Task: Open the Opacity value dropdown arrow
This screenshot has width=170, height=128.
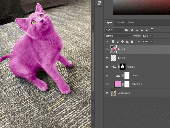Action: click(151, 36)
